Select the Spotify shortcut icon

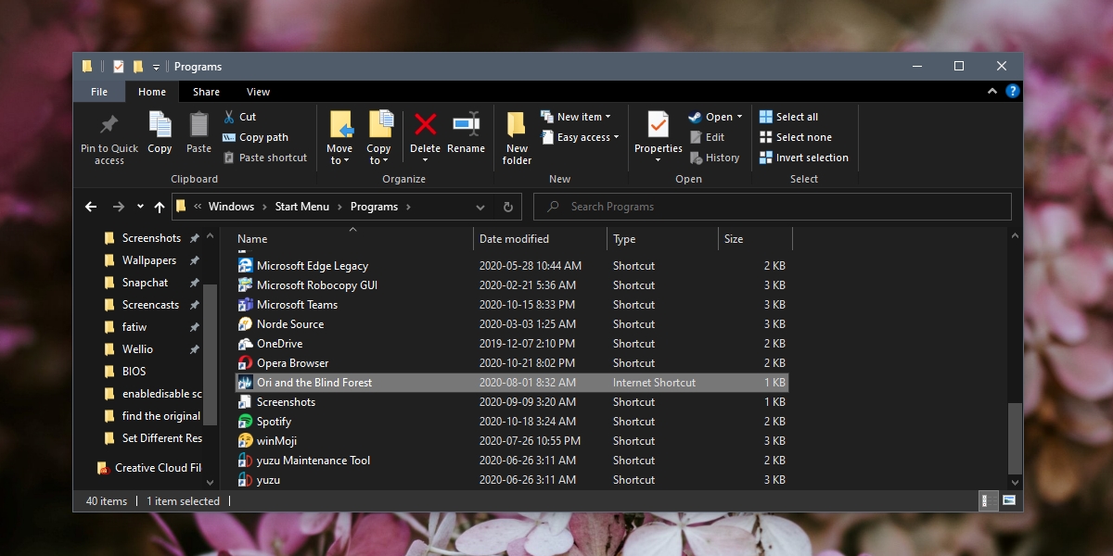[245, 422]
